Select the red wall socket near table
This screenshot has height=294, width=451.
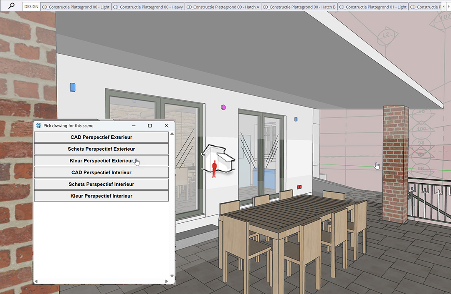point(299,187)
